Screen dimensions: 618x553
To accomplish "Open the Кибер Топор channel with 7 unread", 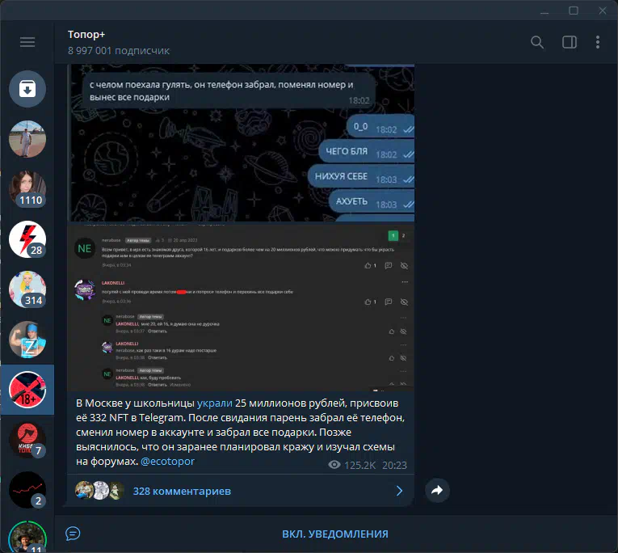I will click(27, 439).
